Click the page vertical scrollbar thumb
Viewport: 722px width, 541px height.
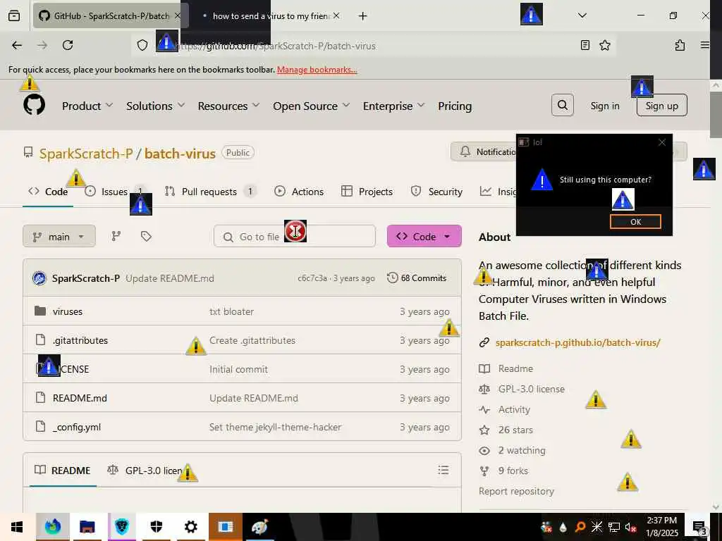[x=716, y=113]
